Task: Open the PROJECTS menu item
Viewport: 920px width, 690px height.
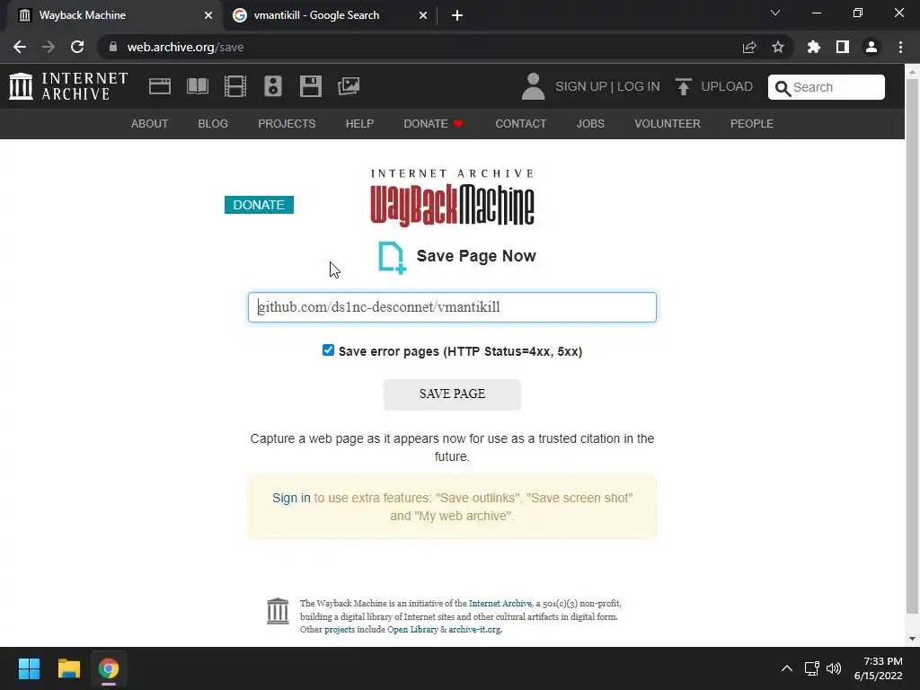Action: pos(287,124)
